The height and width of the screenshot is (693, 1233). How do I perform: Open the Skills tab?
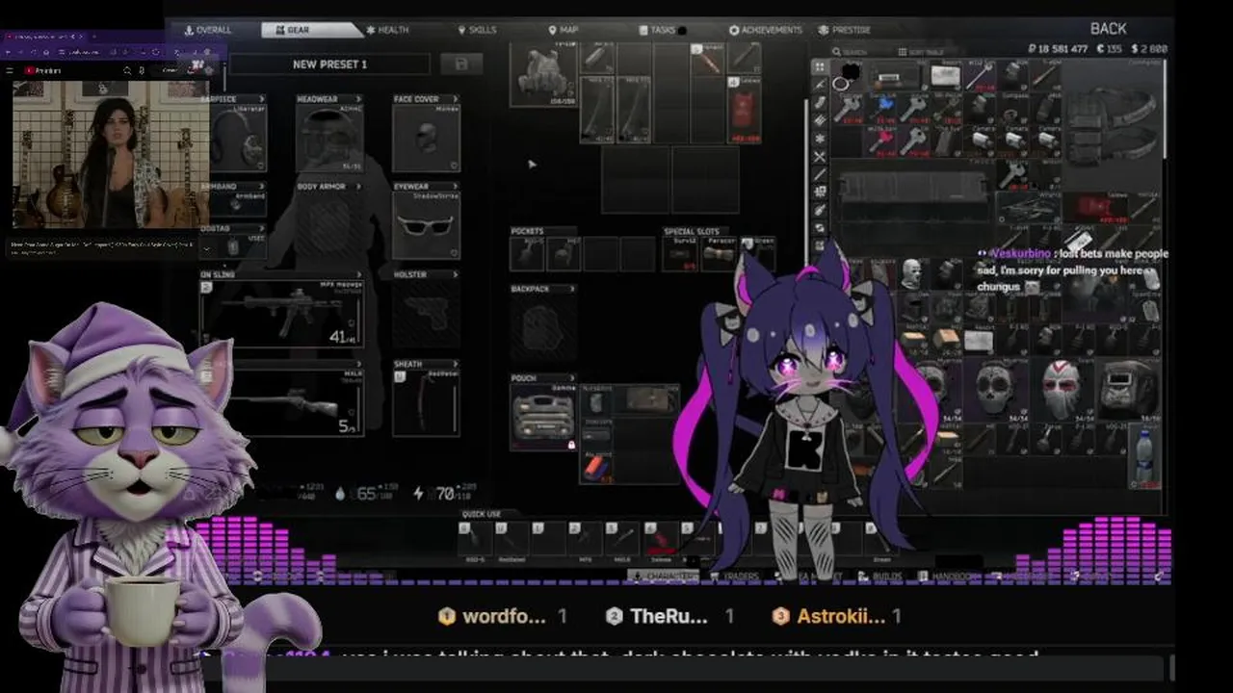[477, 30]
